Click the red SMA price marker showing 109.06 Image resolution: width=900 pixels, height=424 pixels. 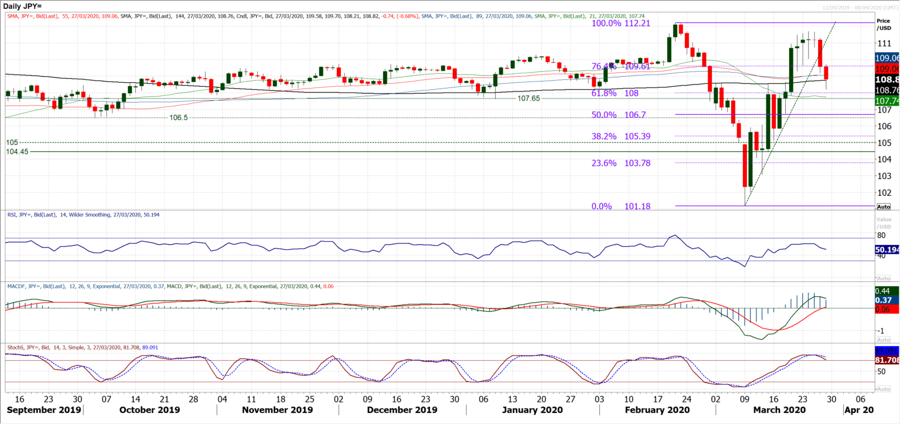pos(887,69)
